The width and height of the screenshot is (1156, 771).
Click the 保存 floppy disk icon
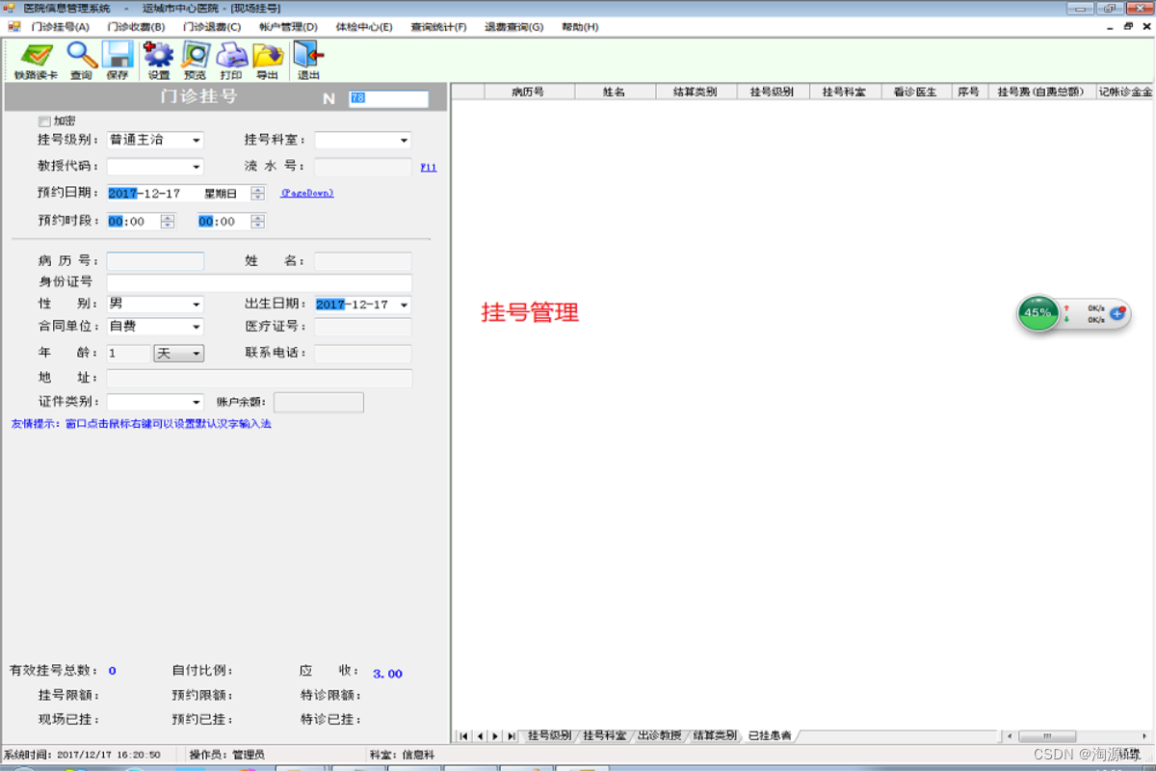pyautogui.click(x=118, y=55)
